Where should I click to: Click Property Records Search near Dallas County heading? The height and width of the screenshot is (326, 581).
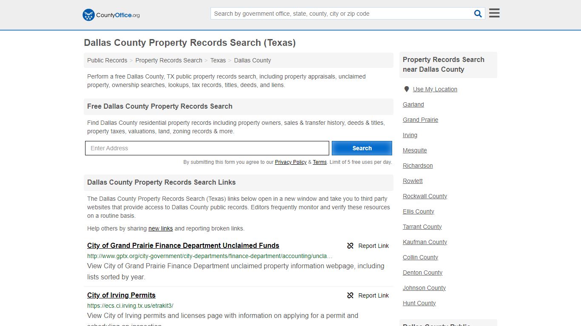click(444, 65)
